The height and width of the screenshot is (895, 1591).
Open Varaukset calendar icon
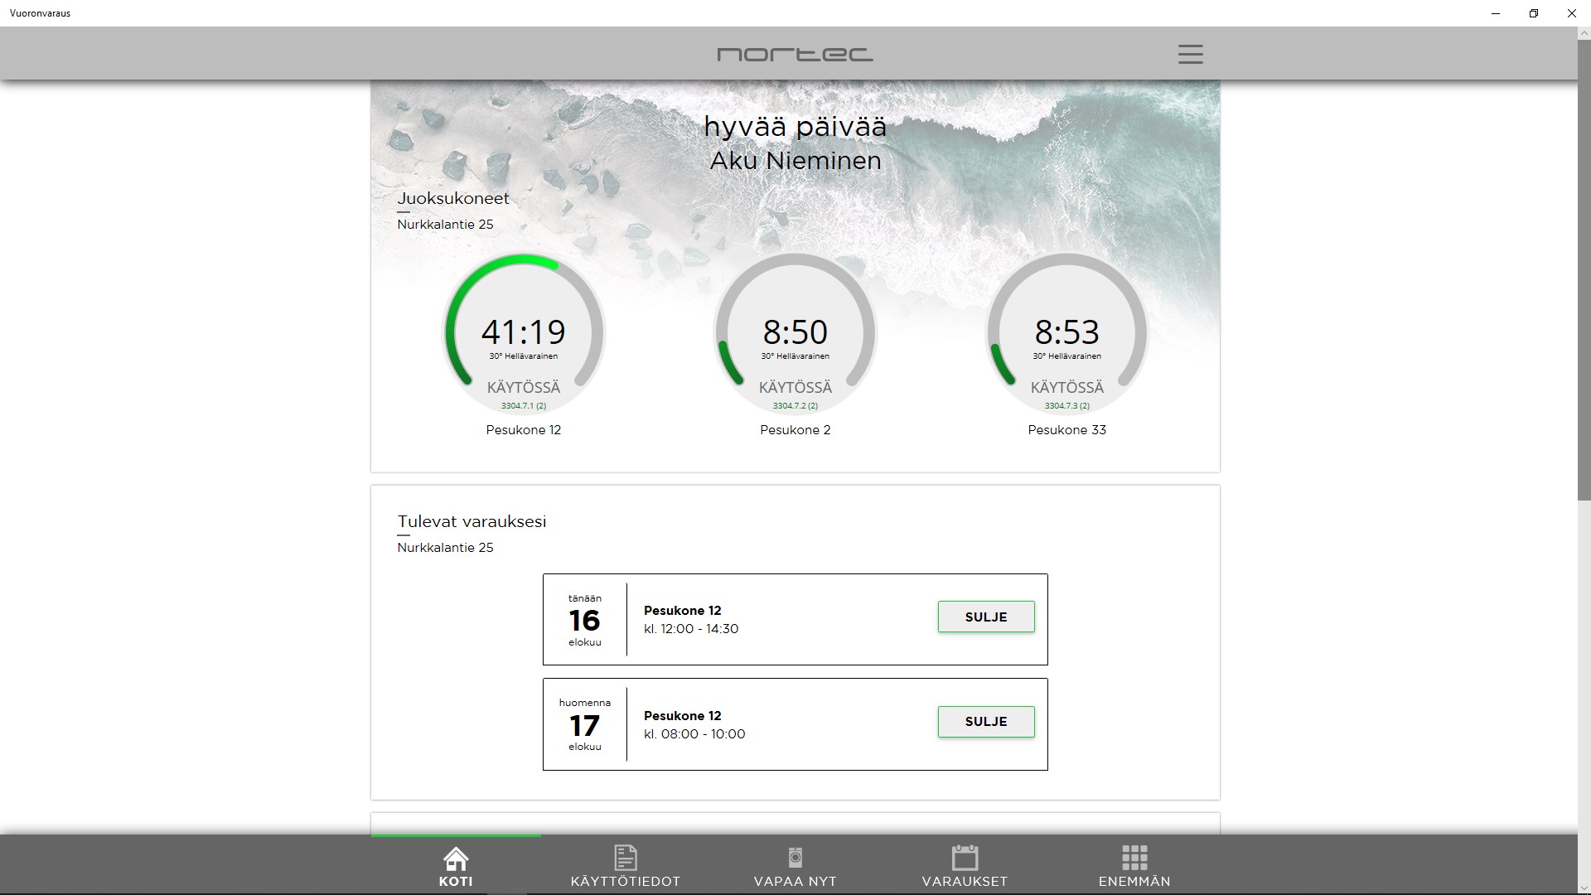[965, 858]
